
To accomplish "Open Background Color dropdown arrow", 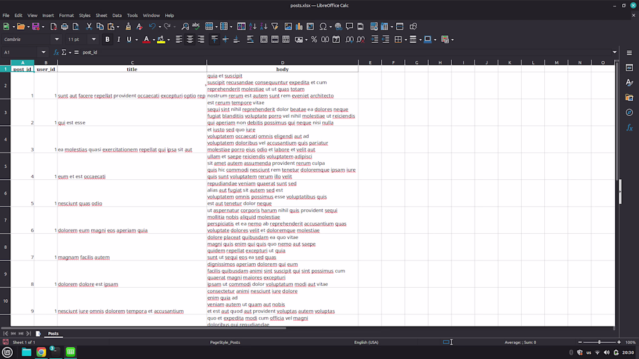I will [168, 40].
